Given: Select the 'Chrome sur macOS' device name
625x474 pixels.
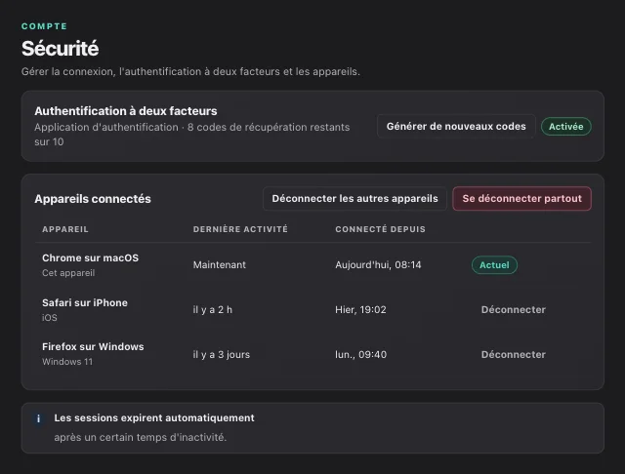Looking at the screenshot, I should pyautogui.click(x=91, y=257).
